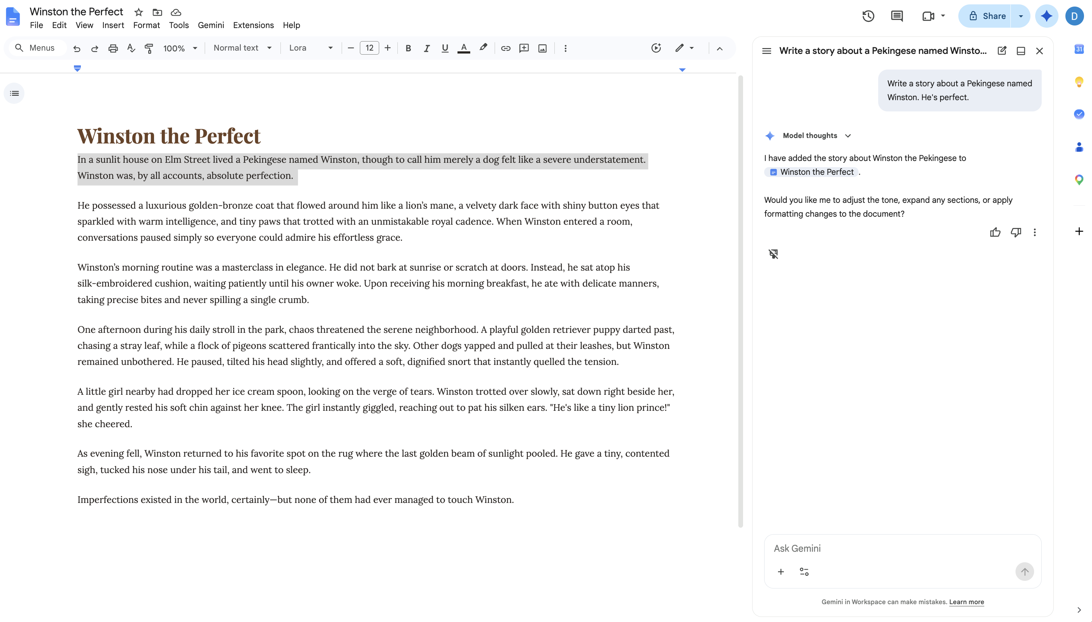Star the Winston the Perfect document

click(x=138, y=12)
